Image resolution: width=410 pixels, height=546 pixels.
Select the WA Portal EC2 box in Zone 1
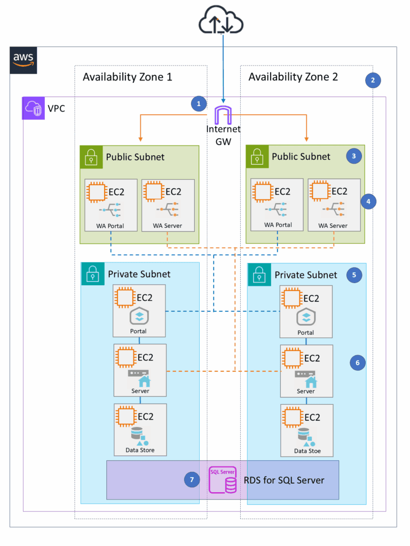click(111, 205)
